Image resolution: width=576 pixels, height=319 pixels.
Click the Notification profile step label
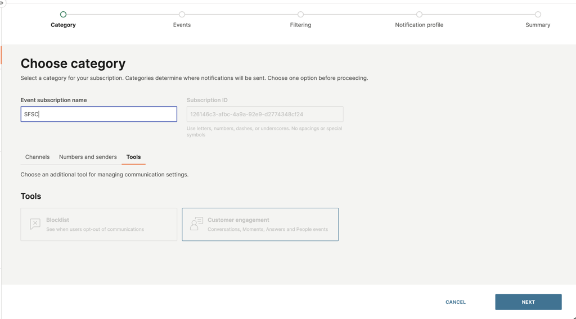[419, 25]
